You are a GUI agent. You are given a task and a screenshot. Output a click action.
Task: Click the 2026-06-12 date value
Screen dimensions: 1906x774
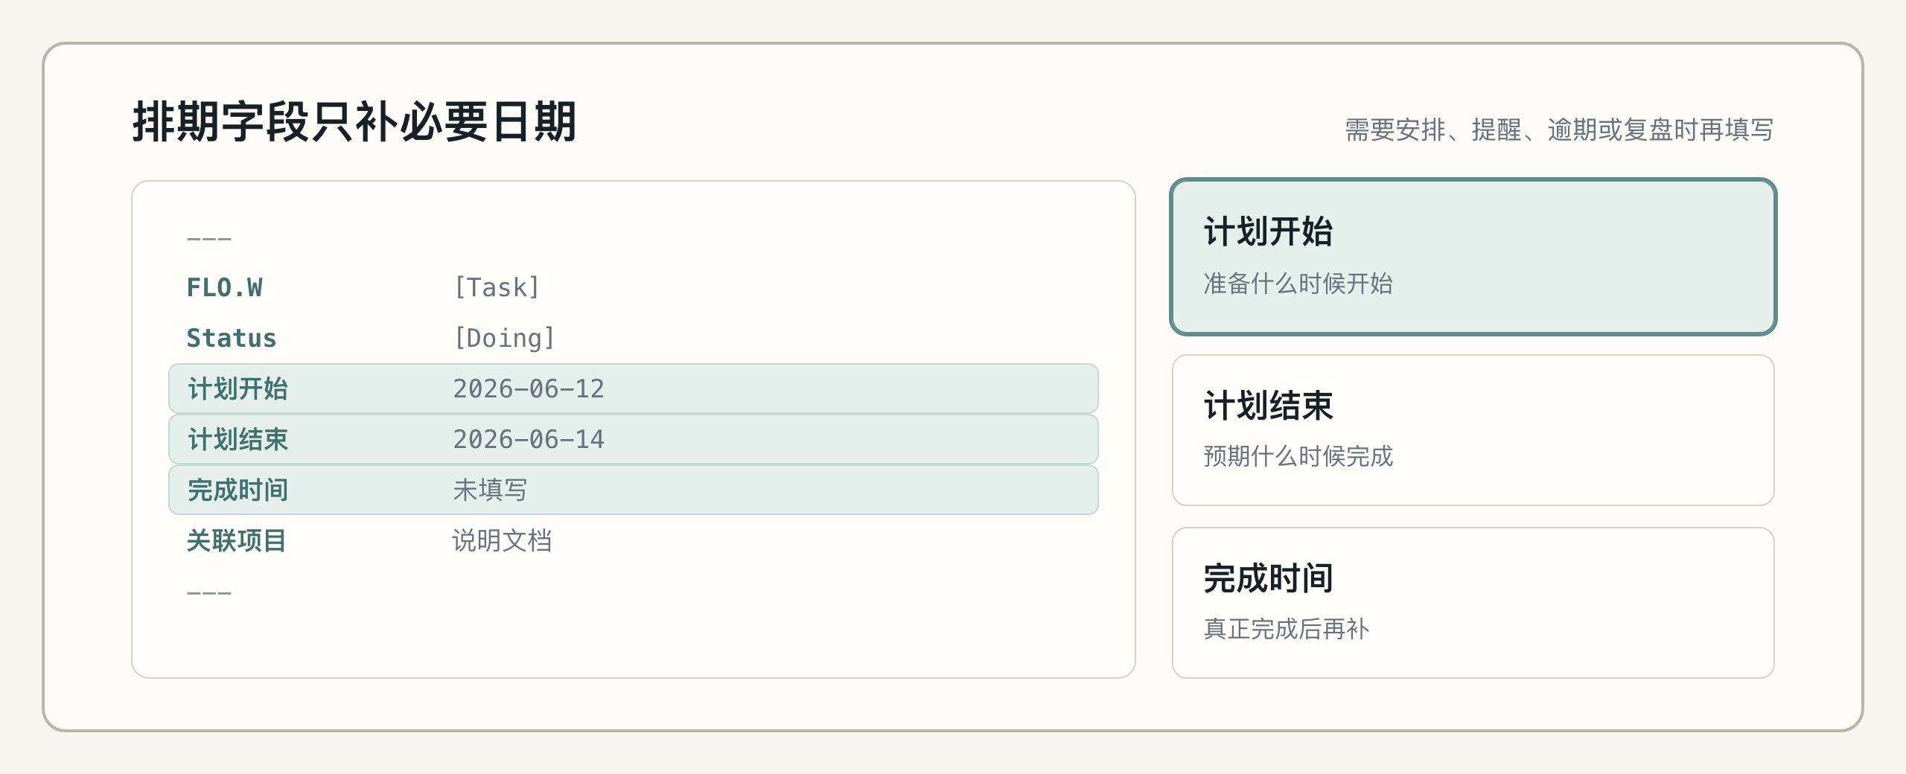tap(529, 388)
